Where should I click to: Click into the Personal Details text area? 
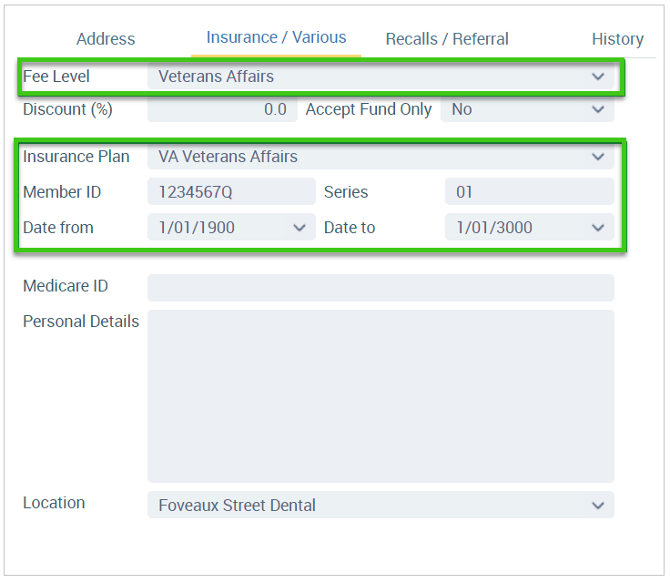click(x=381, y=396)
